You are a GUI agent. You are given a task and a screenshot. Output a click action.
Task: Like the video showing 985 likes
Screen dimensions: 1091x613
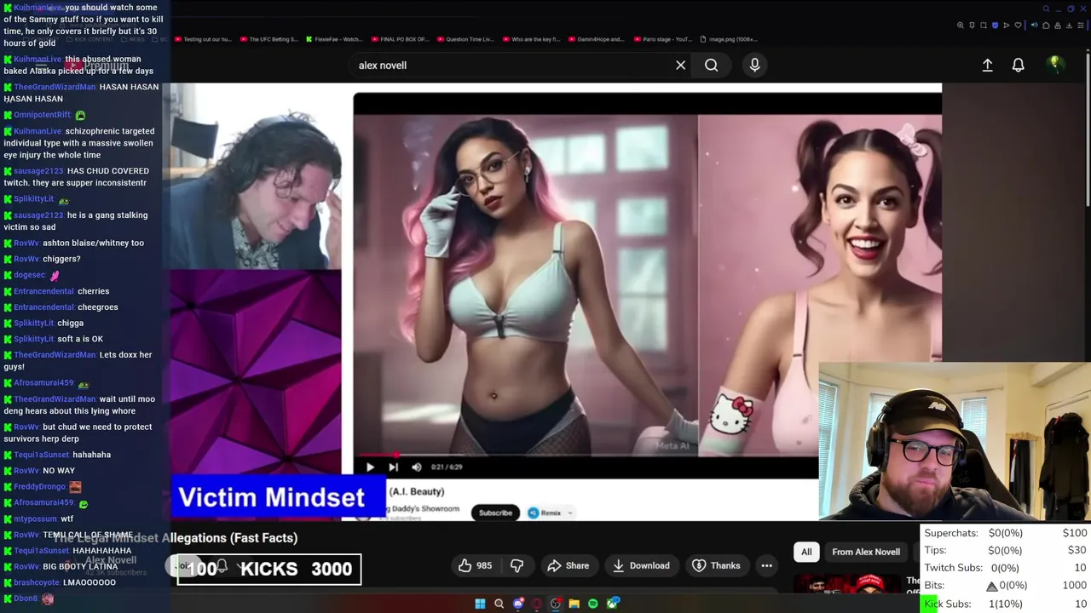pos(476,565)
